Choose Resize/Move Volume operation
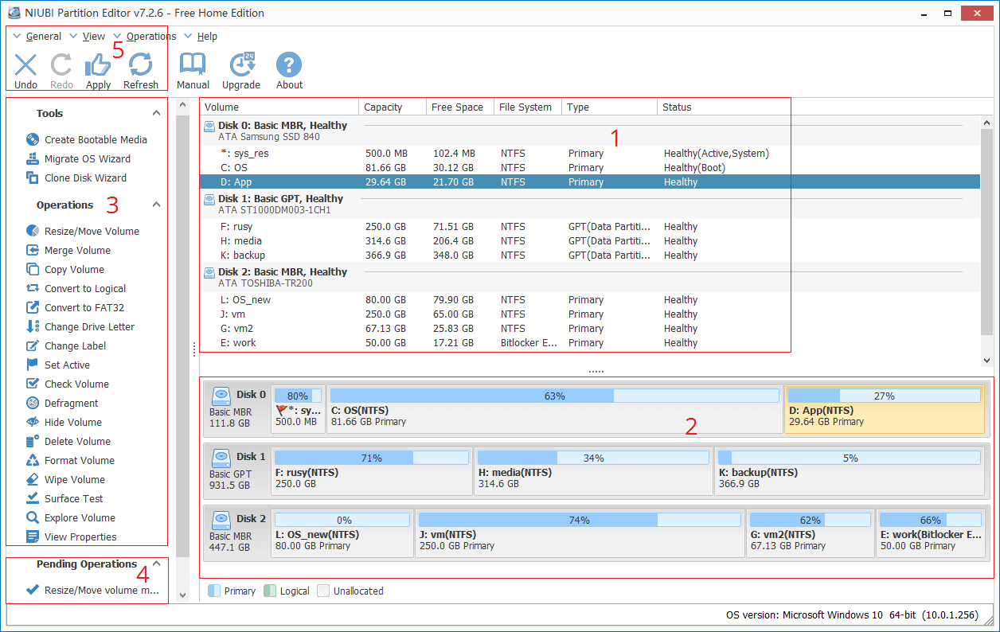 coord(92,231)
